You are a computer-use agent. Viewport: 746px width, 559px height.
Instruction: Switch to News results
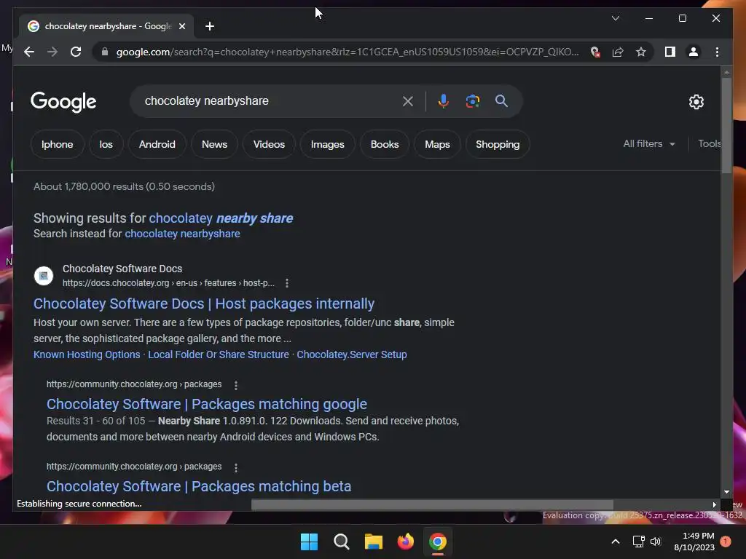(214, 145)
